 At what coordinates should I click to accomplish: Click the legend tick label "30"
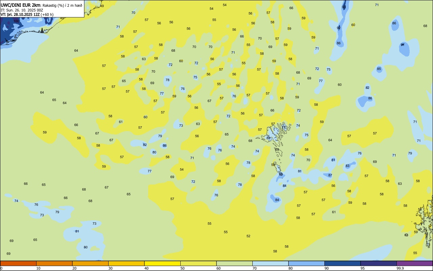[111, 268]
